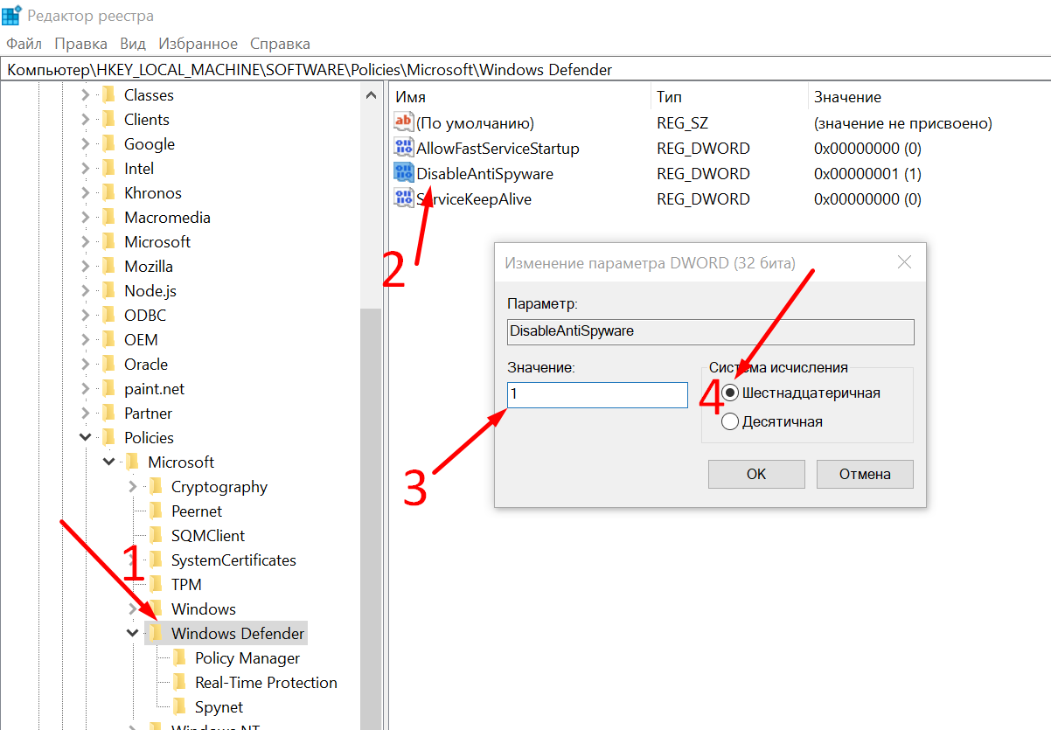This screenshot has width=1051, height=730.
Task: Expand the Intel key
Action: (x=85, y=169)
